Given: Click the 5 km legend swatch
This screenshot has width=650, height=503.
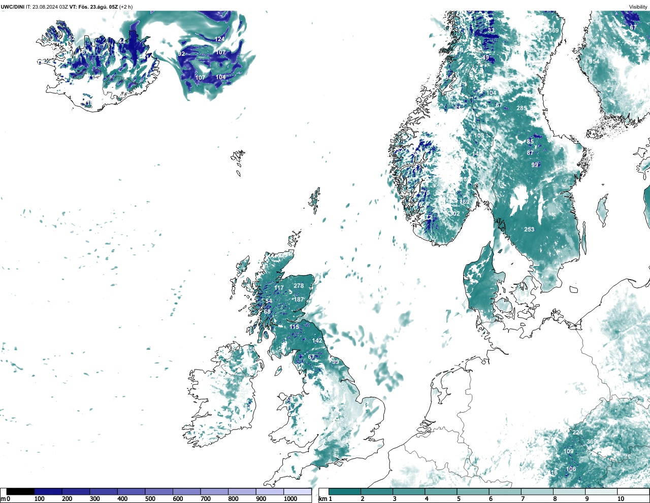Looking at the screenshot, I should pos(473,491).
